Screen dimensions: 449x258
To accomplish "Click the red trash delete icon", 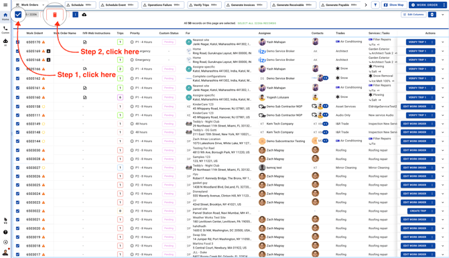I will coord(55,15).
